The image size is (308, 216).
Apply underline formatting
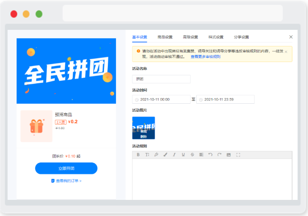tap(183, 155)
